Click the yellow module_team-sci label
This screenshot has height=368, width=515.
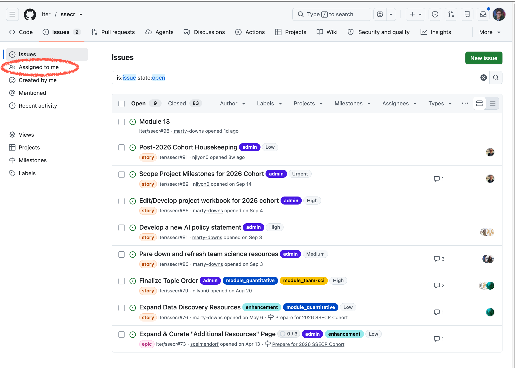pyautogui.click(x=304, y=281)
